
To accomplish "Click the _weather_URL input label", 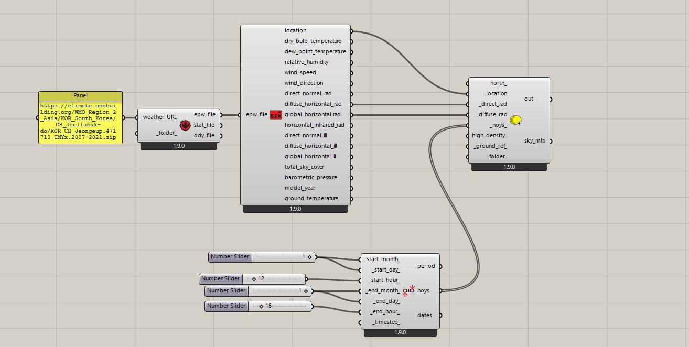I will point(158,117).
